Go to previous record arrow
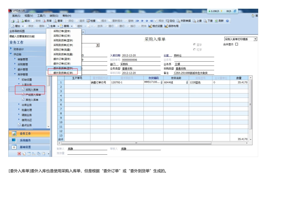 142,21
